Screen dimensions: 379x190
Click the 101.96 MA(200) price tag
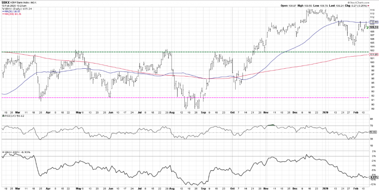(373, 55)
